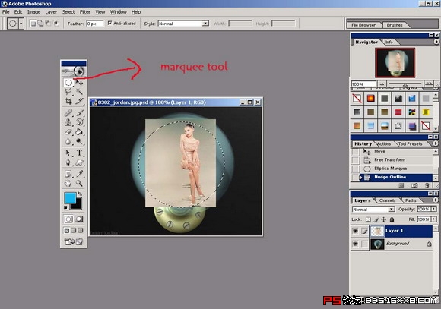Open the Filter menu

click(x=84, y=12)
